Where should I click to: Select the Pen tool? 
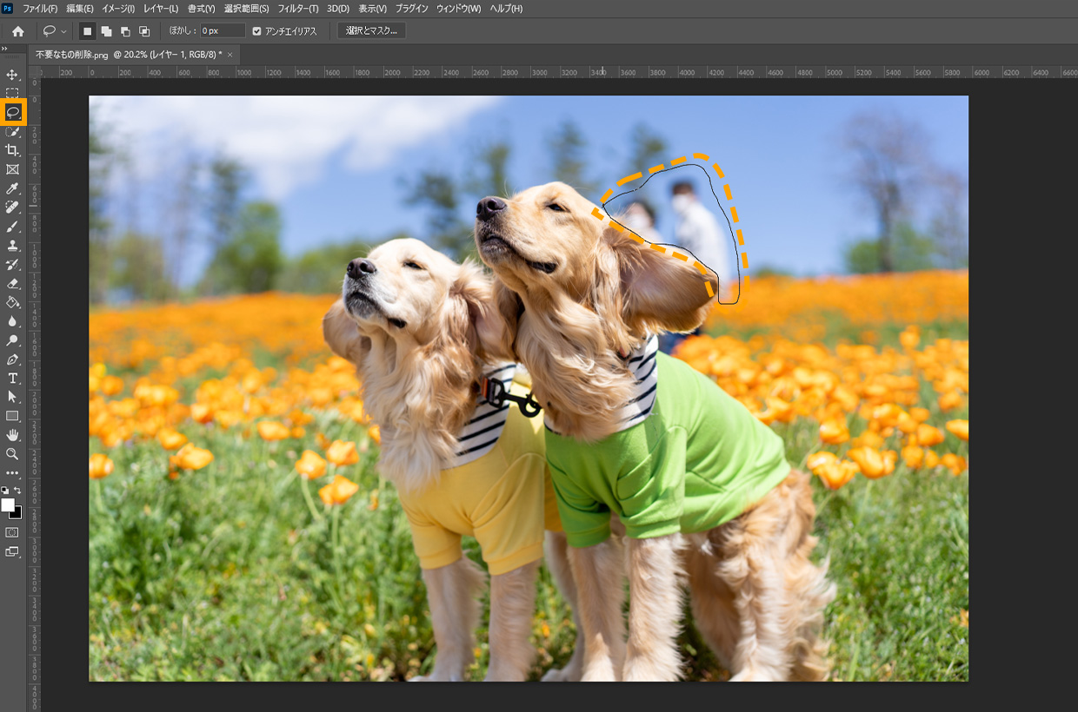pos(12,359)
